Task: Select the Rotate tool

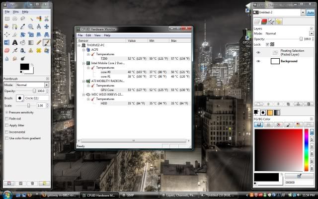Action: point(23,34)
